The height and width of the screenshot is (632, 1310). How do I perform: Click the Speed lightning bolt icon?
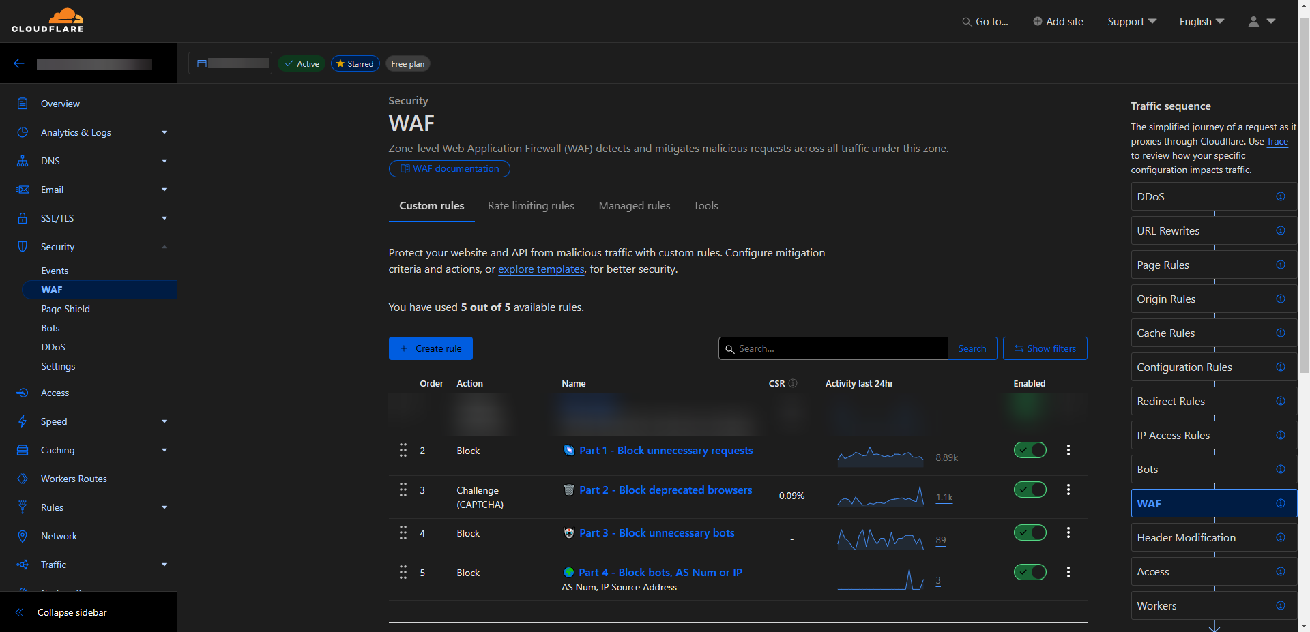[x=23, y=421]
